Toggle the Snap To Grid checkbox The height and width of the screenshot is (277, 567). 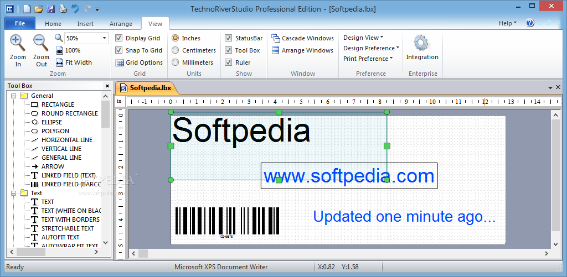(118, 50)
